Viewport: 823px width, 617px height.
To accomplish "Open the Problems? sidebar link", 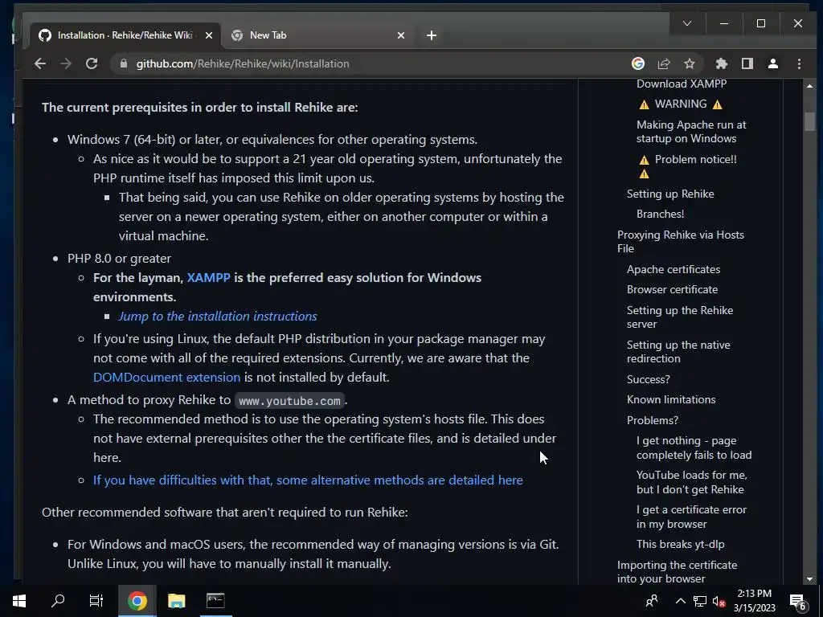I will pyautogui.click(x=653, y=420).
